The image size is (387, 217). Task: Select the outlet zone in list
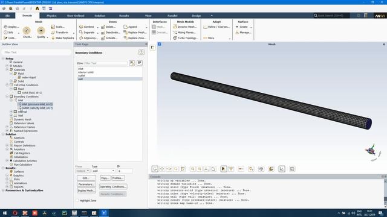click(x=110, y=75)
